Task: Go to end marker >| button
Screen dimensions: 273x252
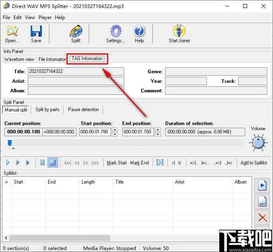Action: [x=173, y=163]
